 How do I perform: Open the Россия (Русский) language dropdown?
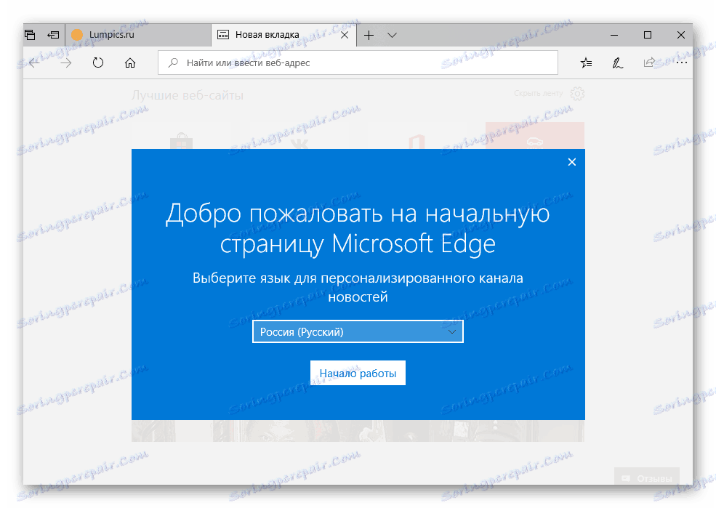tap(358, 331)
